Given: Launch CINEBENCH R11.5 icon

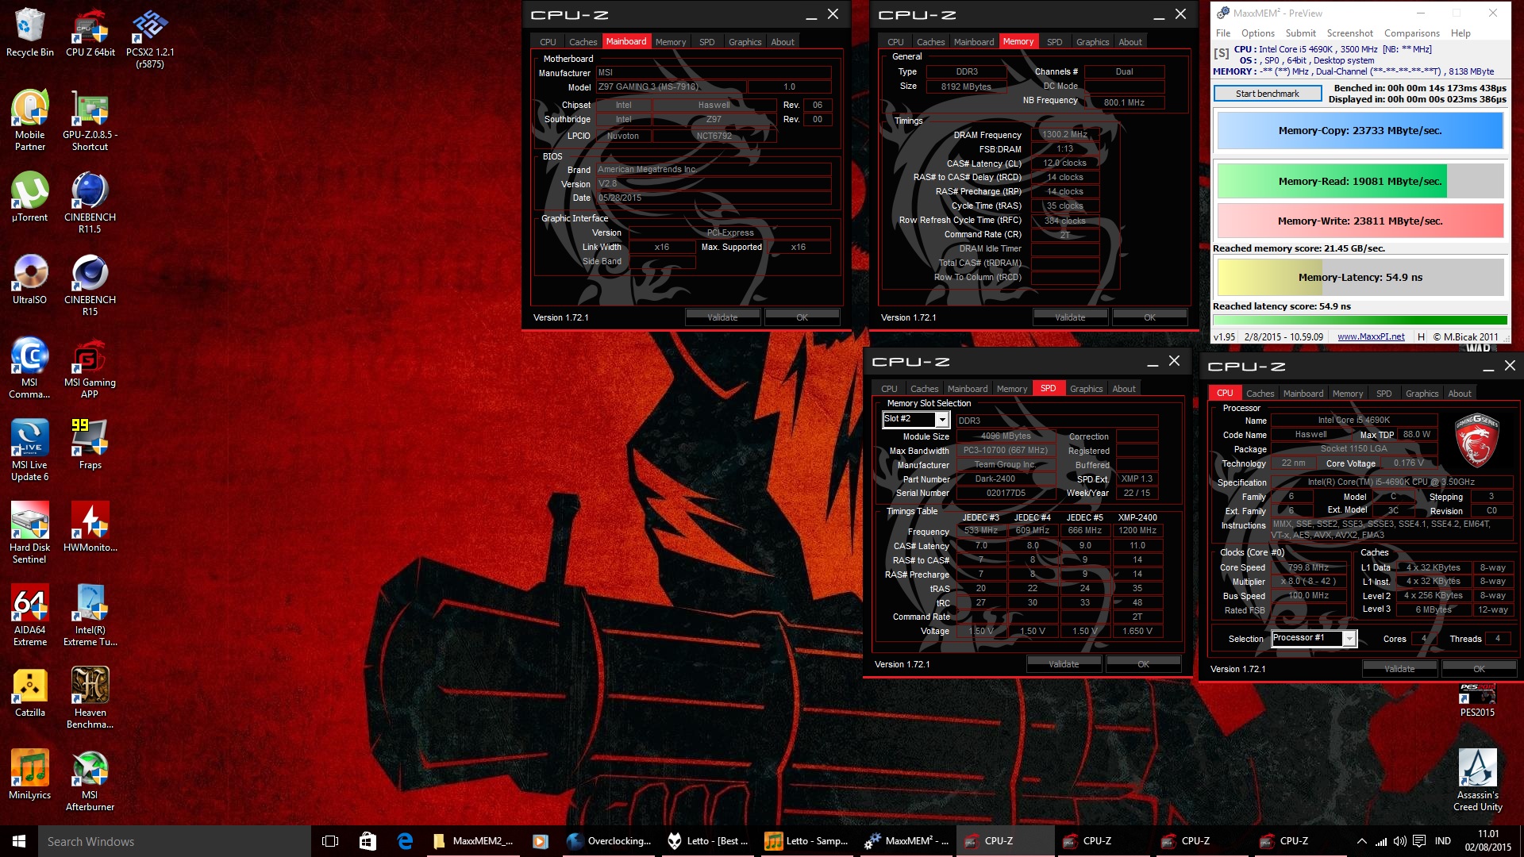Looking at the screenshot, I should [x=90, y=202].
